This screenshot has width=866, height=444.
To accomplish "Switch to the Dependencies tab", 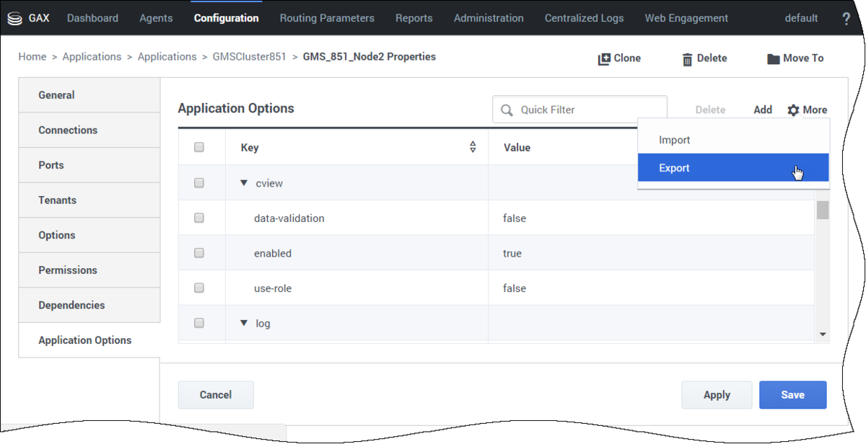I will pyautogui.click(x=89, y=305).
